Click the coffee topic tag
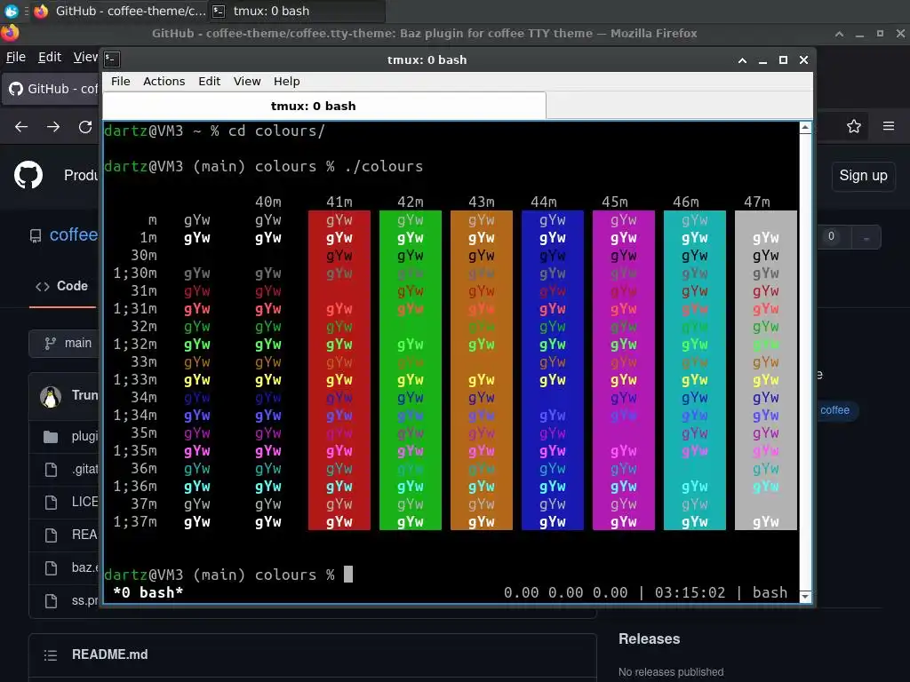 pos(835,410)
